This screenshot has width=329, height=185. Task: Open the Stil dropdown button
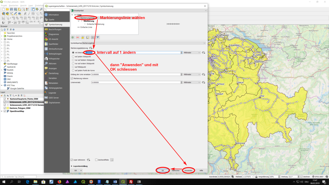pyautogui.click(x=77, y=171)
